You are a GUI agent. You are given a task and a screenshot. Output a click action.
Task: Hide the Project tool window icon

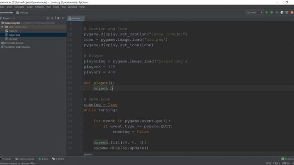pos(63,18)
